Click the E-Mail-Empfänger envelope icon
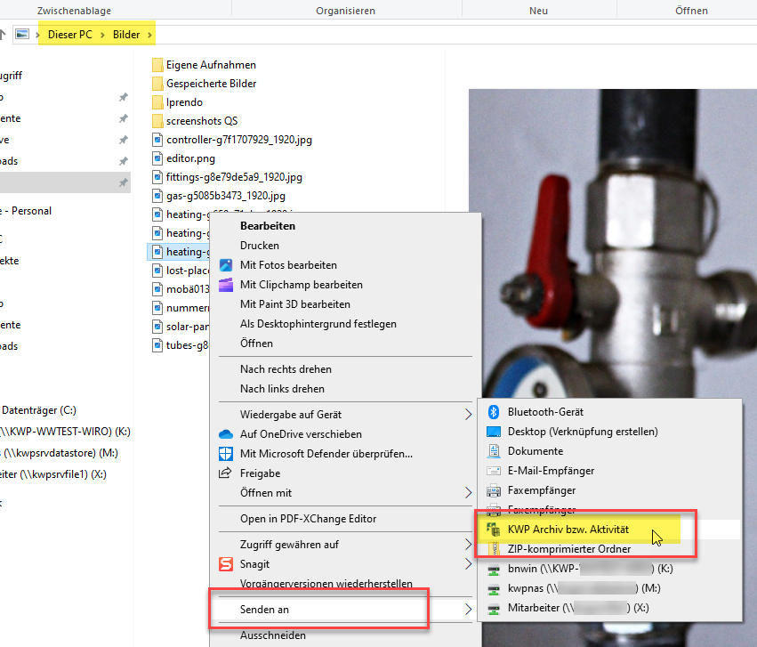 click(x=494, y=471)
